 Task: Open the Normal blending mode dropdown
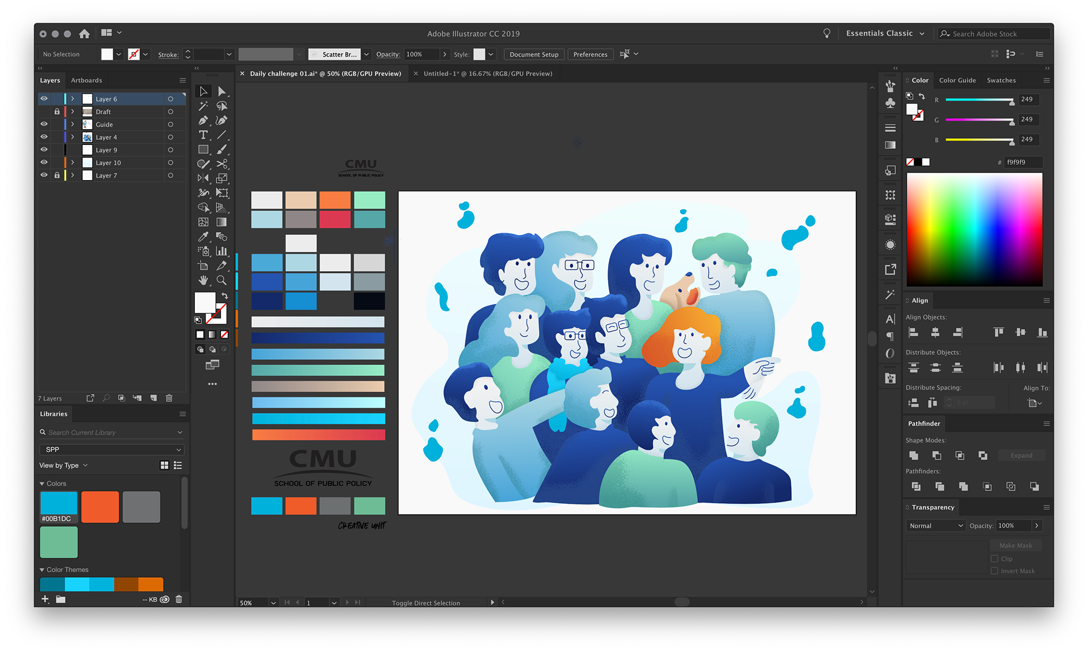[935, 526]
